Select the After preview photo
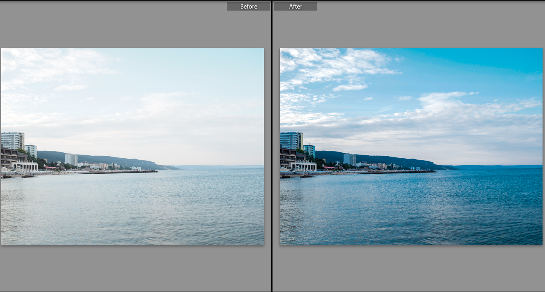 coord(411,146)
